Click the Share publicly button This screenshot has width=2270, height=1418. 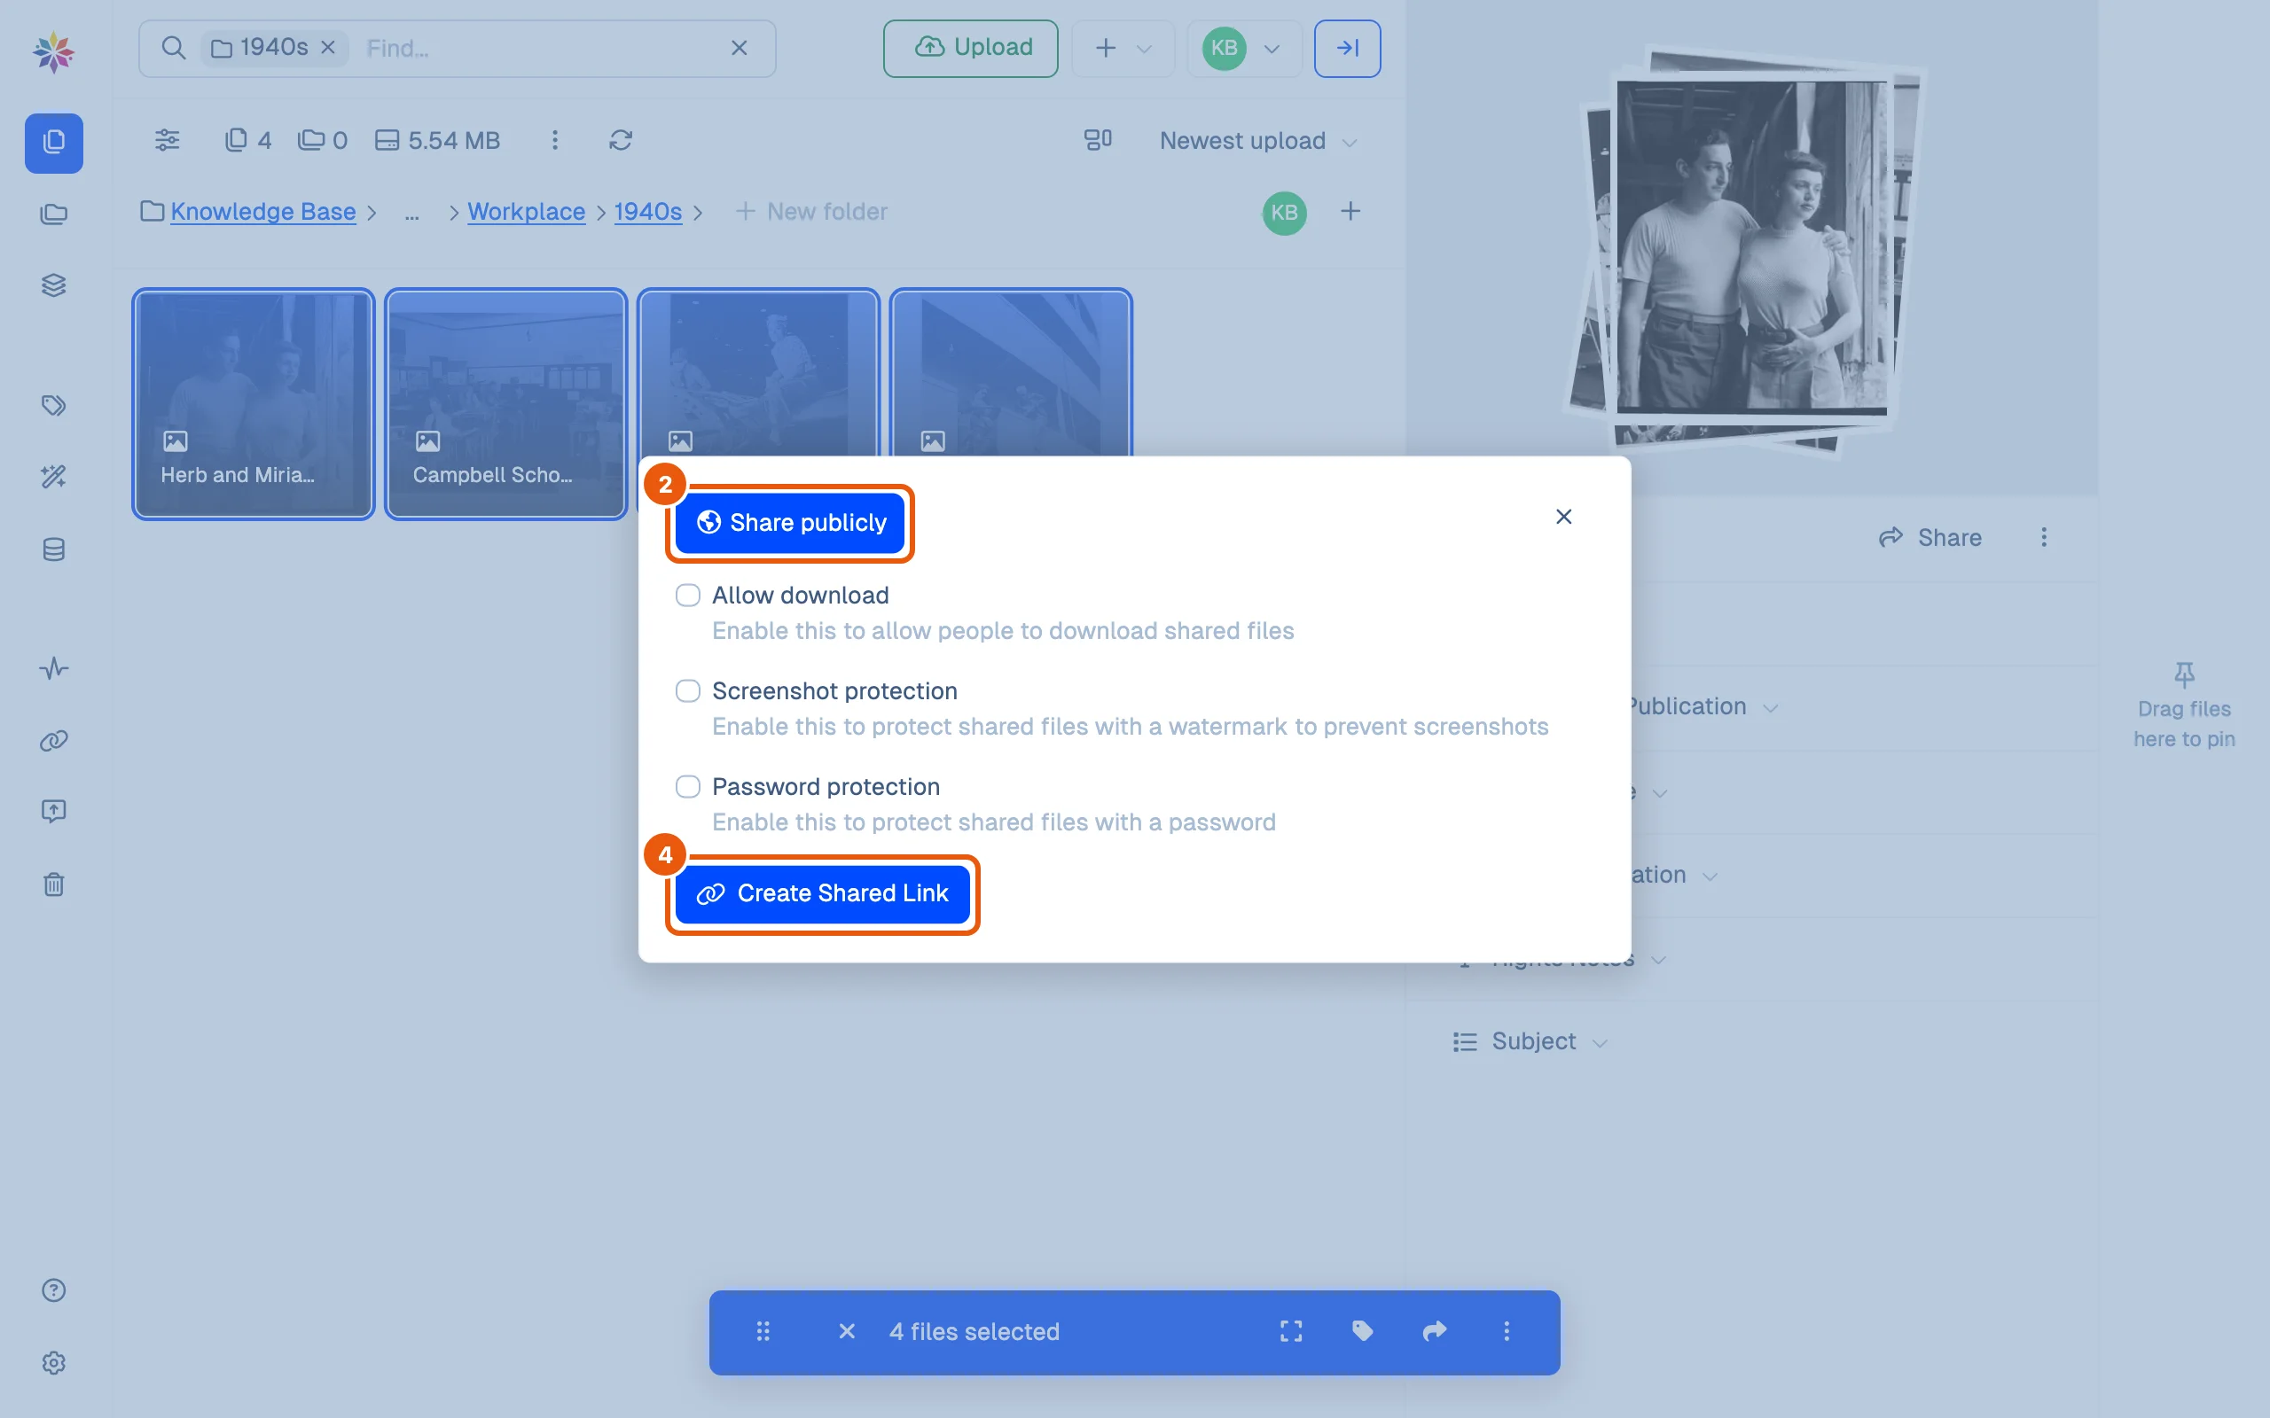pyautogui.click(x=790, y=522)
